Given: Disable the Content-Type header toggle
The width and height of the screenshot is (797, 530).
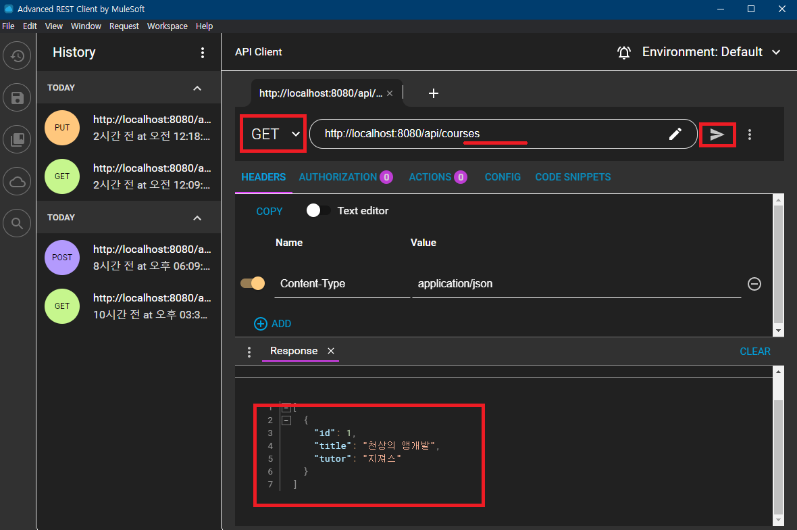Looking at the screenshot, I should (x=253, y=283).
